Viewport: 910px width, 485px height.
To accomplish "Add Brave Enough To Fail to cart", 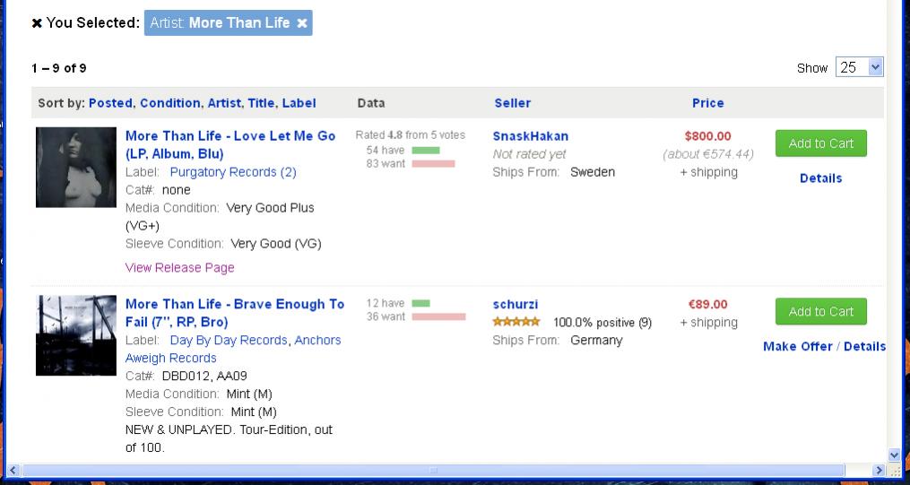I will point(820,312).
